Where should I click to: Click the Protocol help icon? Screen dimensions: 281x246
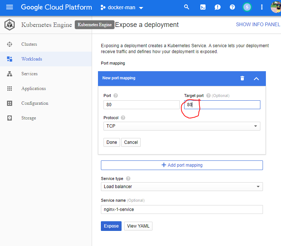(x=123, y=118)
